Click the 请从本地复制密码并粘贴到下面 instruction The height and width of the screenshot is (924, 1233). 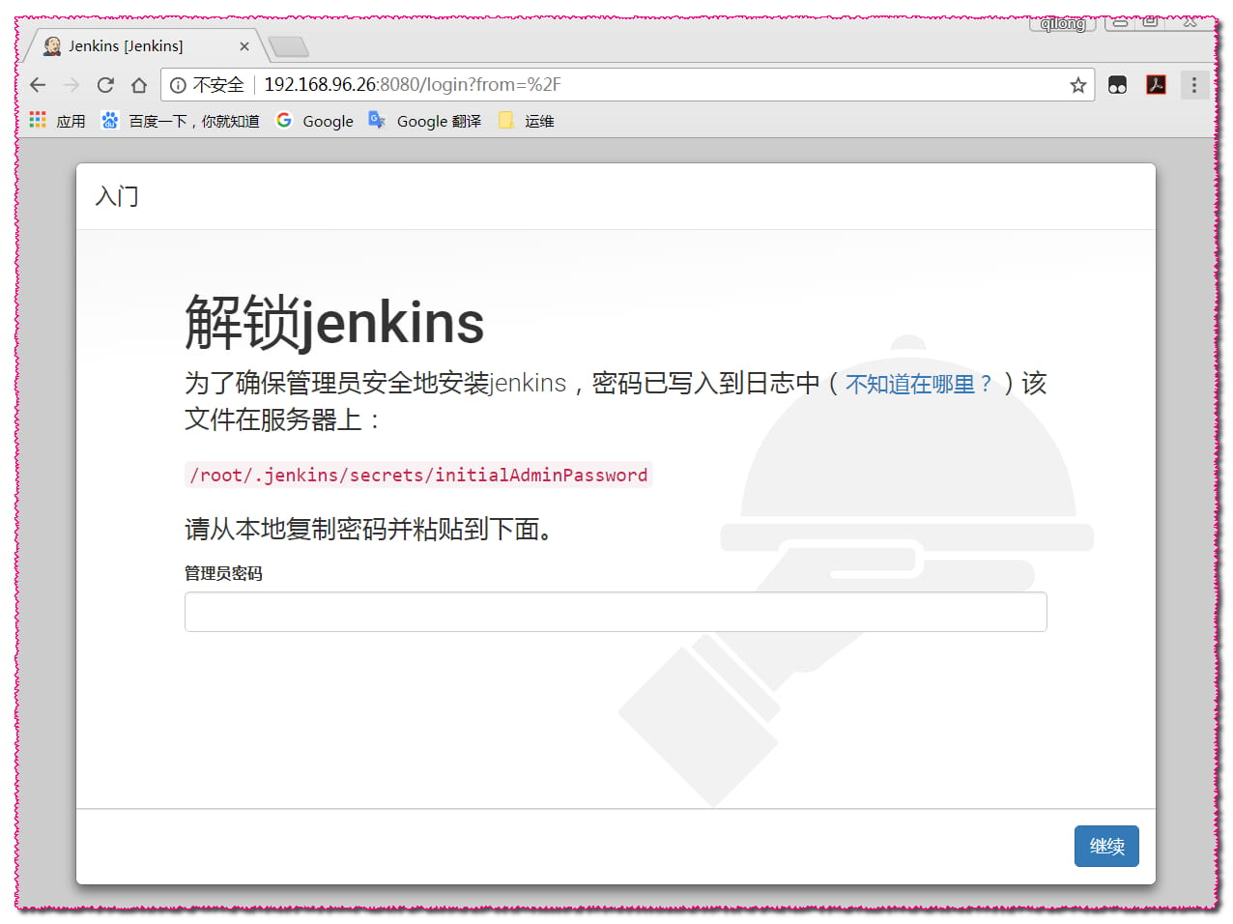click(369, 529)
